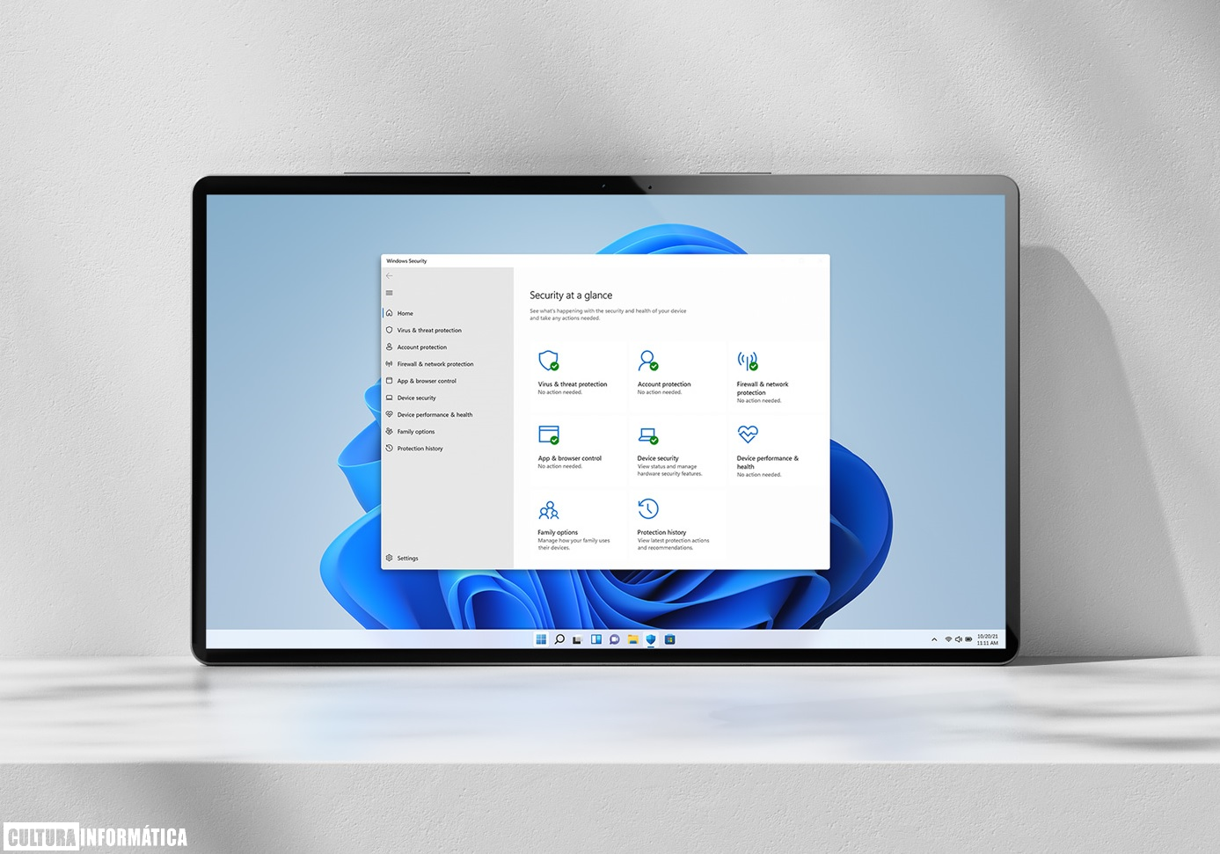Viewport: 1220px width, 854px height.
Task: Open Wi-Fi network status in the tray
Action: tap(948, 639)
